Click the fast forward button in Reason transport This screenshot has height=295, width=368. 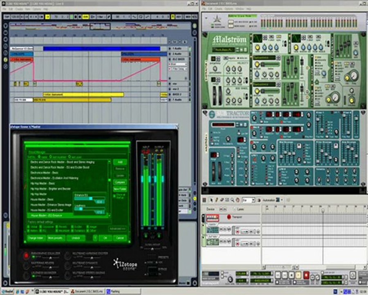tap(285, 275)
